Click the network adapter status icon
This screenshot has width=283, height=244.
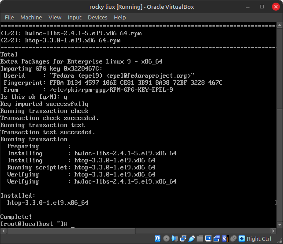tap(183, 239)
